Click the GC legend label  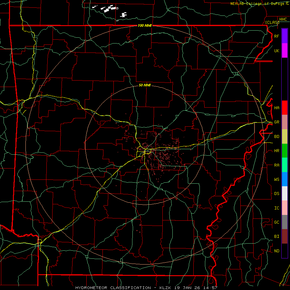pyautogui.click(x=276, y=222)
